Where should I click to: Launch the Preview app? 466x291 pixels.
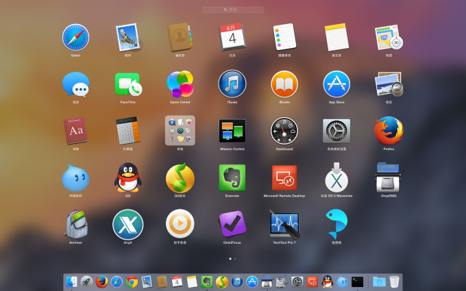[389, 84]
